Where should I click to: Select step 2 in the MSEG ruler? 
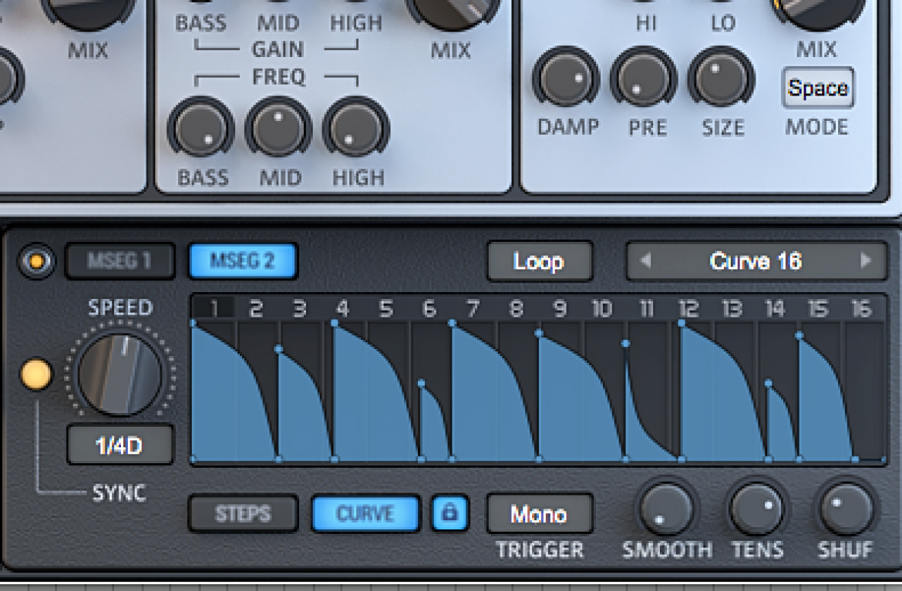(x=257, y=309)
